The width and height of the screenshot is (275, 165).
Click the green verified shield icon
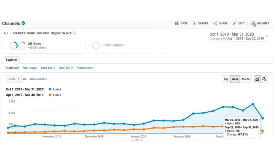[x=23, y=23]
